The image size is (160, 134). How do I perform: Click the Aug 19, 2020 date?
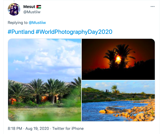(37, 128)
